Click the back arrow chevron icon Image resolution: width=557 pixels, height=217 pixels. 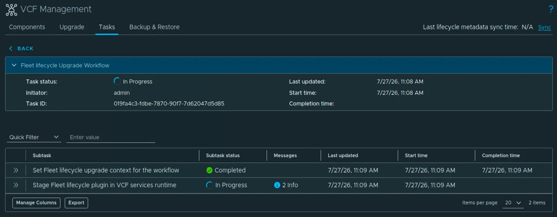[x=11, y=48]
